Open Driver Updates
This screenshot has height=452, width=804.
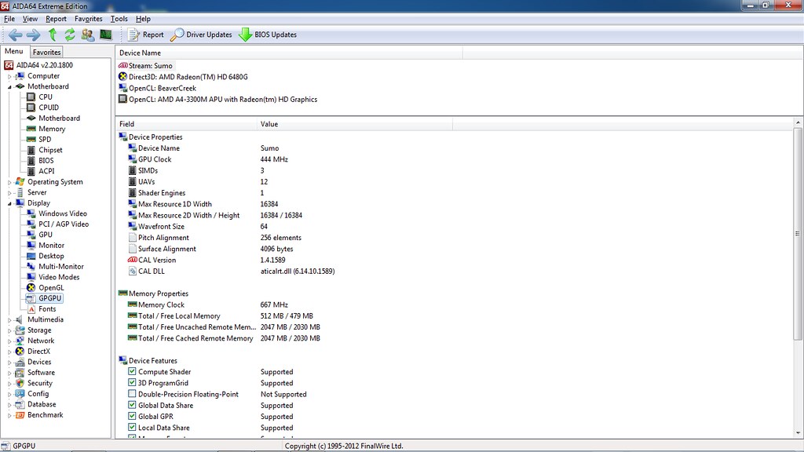[x=201, y=35]
